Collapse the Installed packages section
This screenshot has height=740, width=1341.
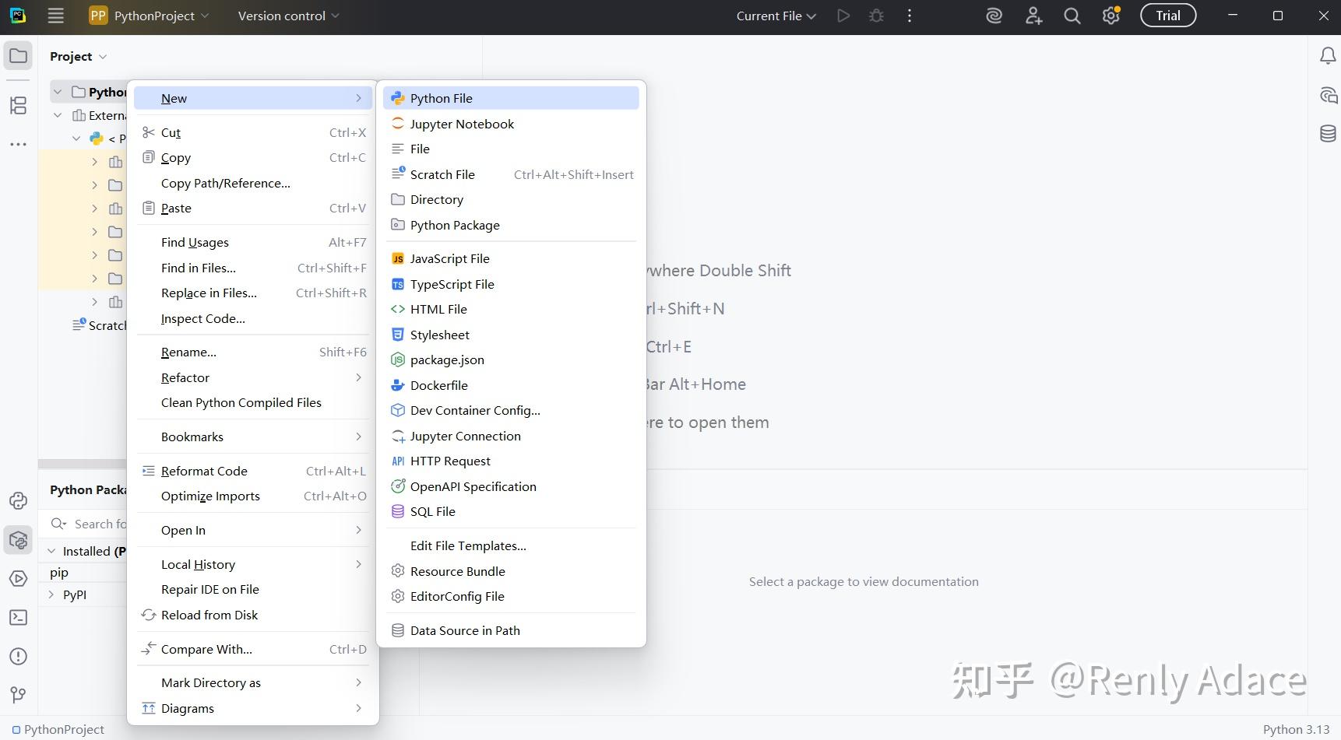point(51,551)
